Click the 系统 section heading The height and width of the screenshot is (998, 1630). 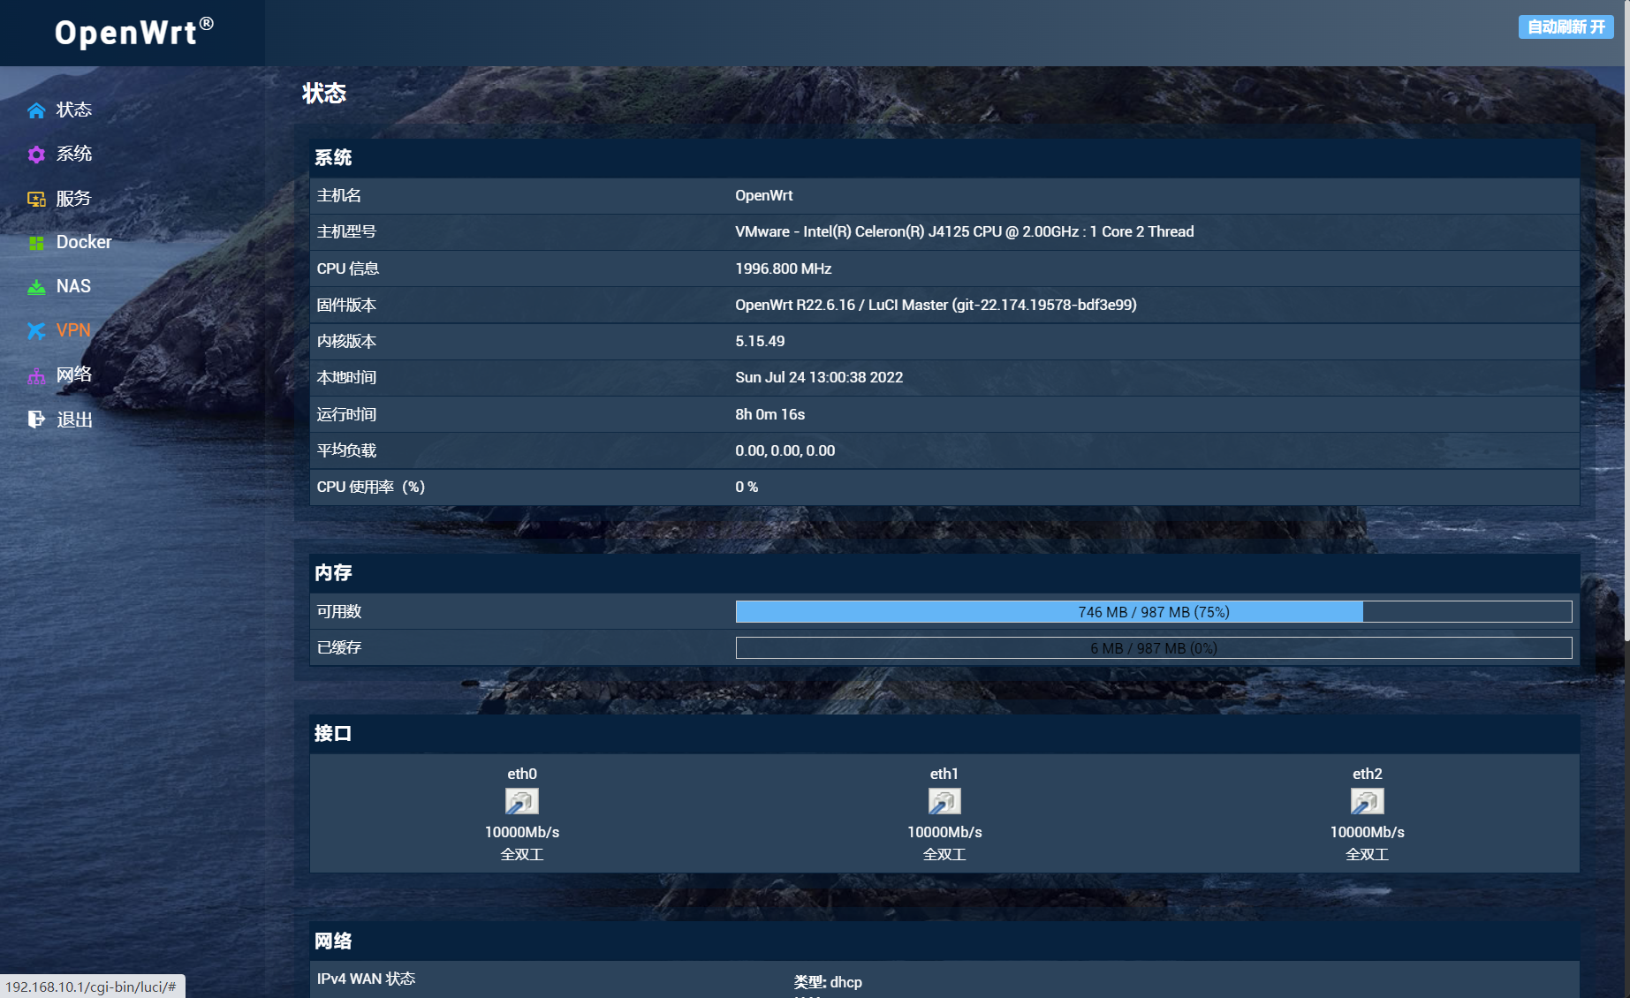pyautogui.click(x=333, y=157)
